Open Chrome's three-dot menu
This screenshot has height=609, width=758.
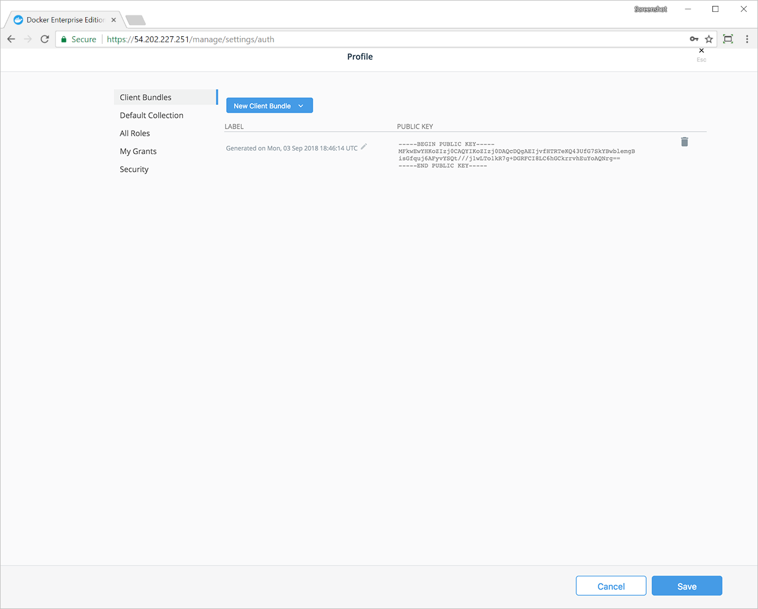coord(747,39)
